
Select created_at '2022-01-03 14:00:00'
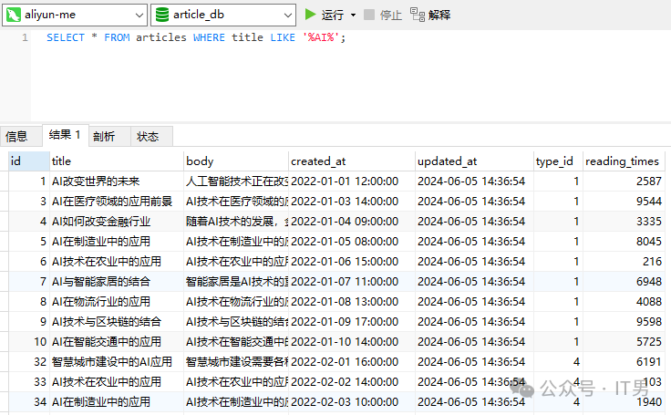(352, 202)
